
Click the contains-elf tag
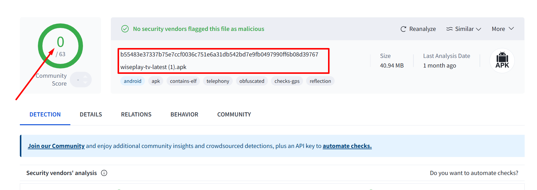(183, 81)
